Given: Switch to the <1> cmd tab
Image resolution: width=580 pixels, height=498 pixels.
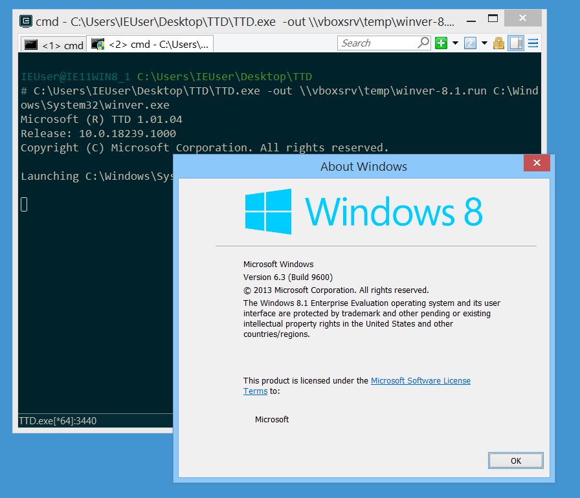Looking at the screenshot, I should (54, 45).
